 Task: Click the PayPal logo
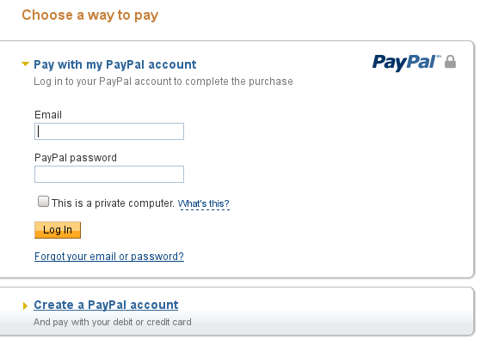(407, 63)
